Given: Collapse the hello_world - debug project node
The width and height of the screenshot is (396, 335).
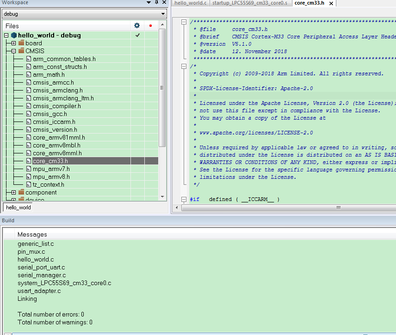Looking at the screenshot, I should pyautogui.click(x=6, y=35).
